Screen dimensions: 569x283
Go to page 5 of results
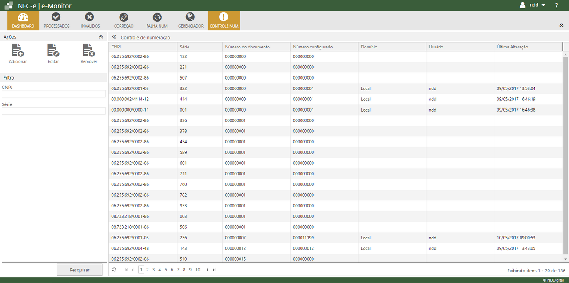pyautogui.click(x=165, y=269)
